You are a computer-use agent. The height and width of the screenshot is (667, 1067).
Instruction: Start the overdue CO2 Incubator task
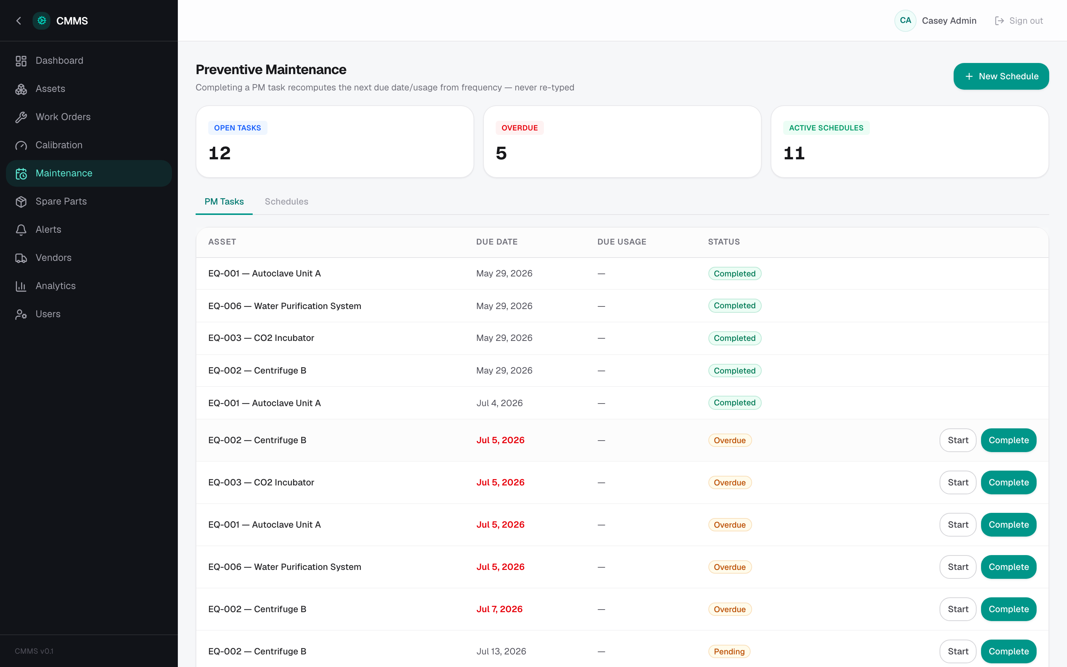[958, 482]
